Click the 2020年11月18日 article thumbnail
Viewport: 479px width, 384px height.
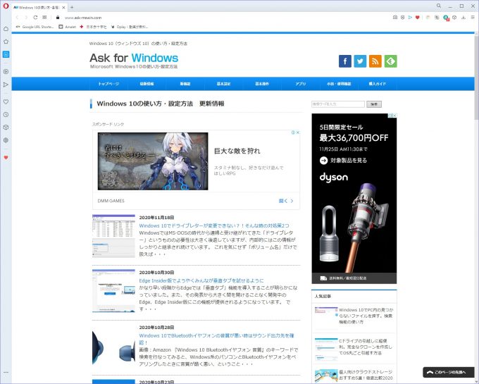[113, 236]
